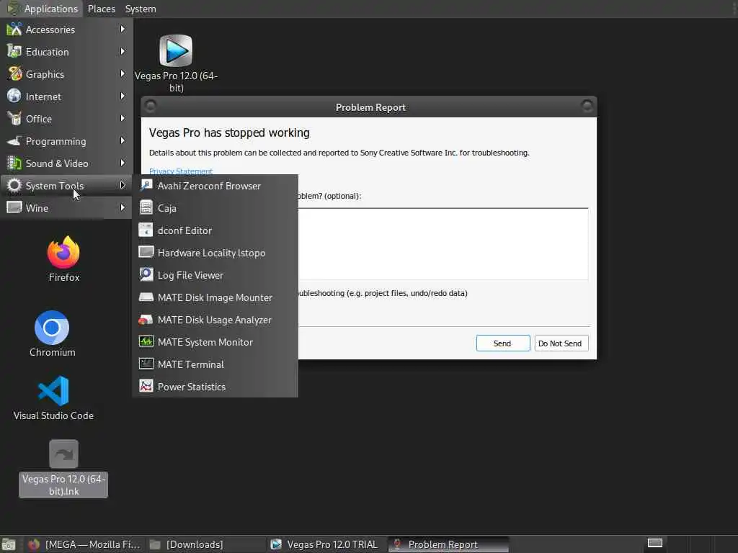Click the show desktop icon in bottom panel
738x553 pixels.
[x=9, y=544]
